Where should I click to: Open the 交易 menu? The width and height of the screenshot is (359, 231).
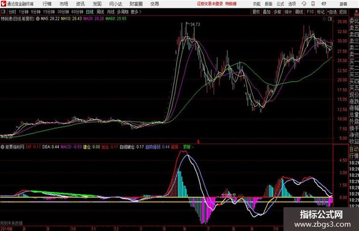point(155,4)
